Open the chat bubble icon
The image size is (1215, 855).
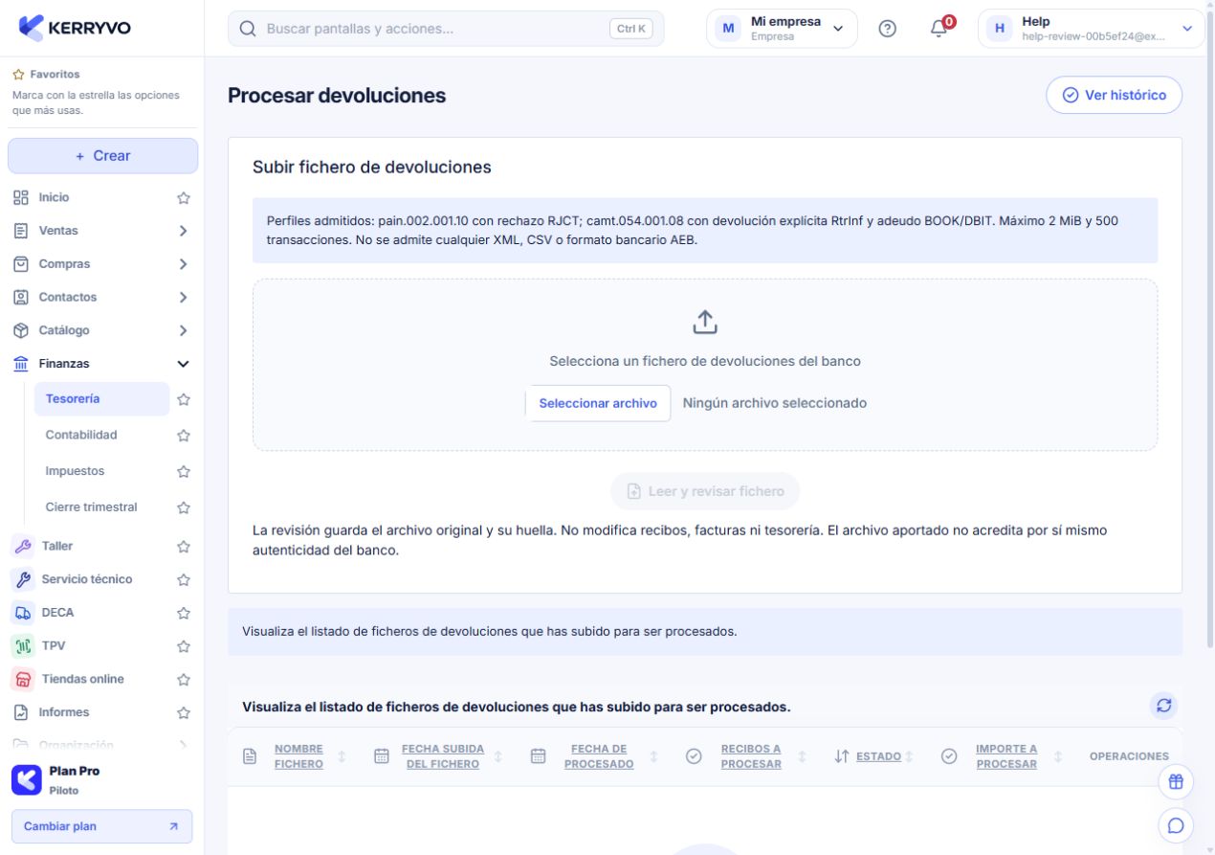[x=1177, y=824]
